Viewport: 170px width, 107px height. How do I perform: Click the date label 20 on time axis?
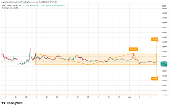click(5, 97)
